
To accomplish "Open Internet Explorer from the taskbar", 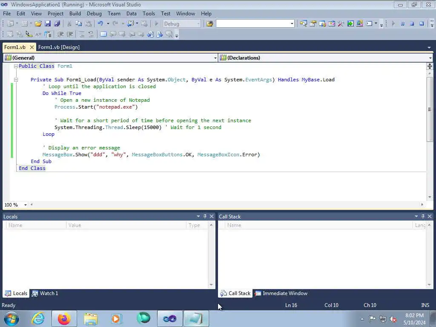I will [37, 318].
